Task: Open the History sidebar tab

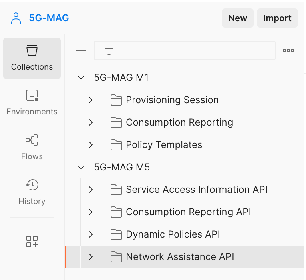Action: click(32, 192)
